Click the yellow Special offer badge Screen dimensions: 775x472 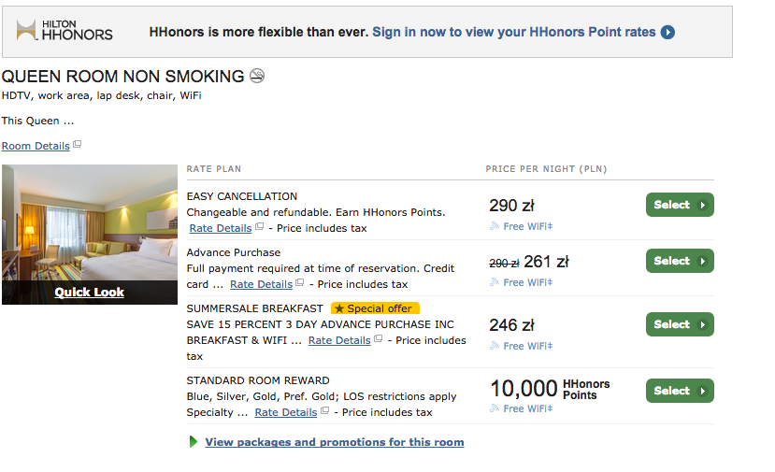[375, 308]
